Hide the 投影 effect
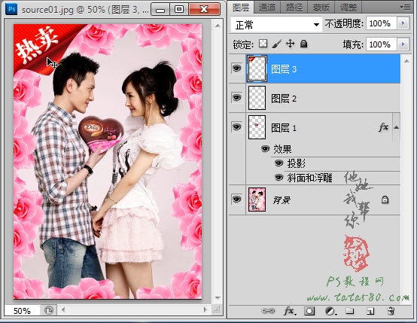 click(279, 163)
